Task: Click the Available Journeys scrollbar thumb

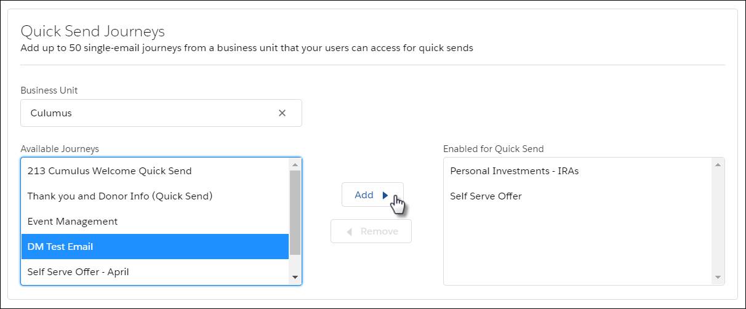Action: (x=295, y=212)
